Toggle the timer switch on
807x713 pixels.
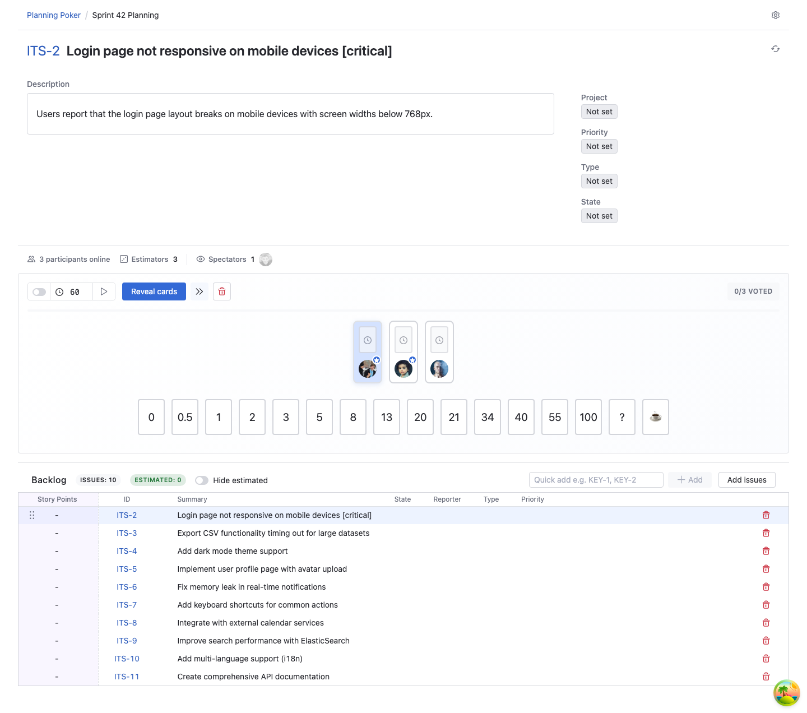[39, 292]
